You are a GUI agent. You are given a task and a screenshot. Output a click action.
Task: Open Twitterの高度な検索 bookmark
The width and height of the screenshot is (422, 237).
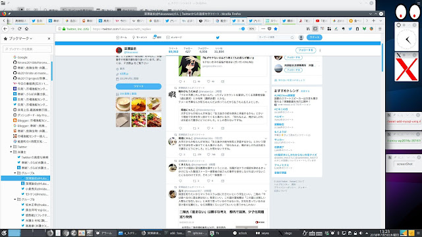pyautogui.click(x=32, y=157)
